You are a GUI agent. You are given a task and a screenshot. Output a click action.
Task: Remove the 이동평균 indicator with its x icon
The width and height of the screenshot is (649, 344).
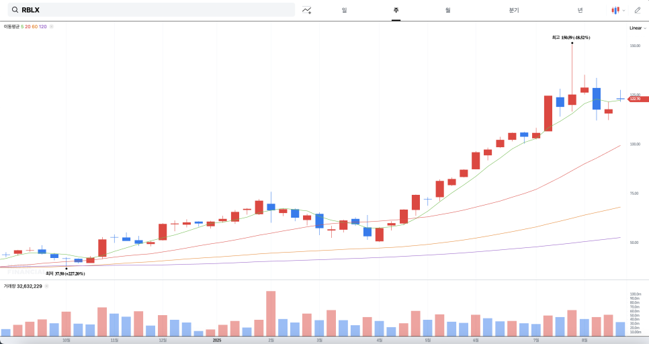pyautogui.click(x=51, y=26)
